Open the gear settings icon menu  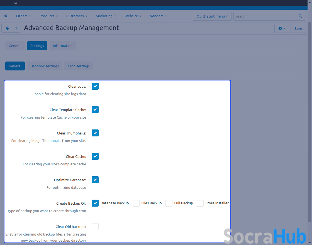click(282, 28)
